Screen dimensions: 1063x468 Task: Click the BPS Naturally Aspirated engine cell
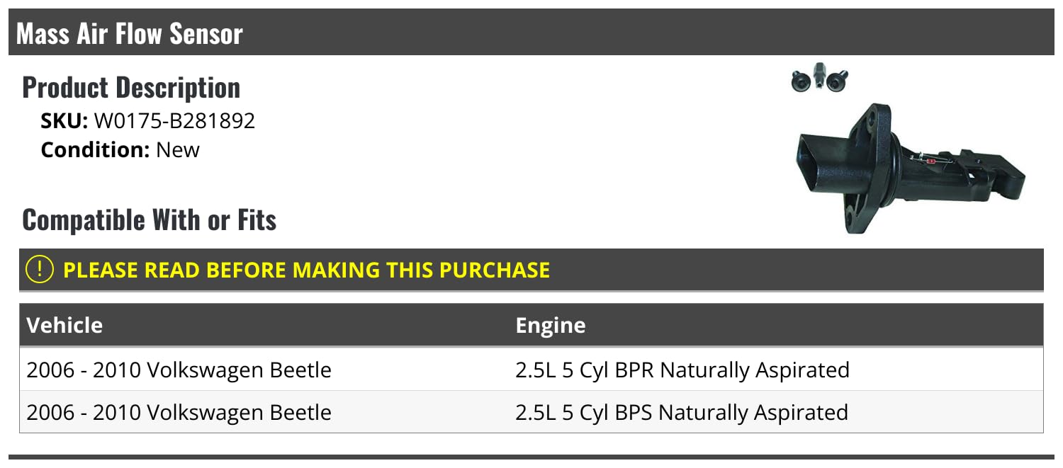(682, 412)
